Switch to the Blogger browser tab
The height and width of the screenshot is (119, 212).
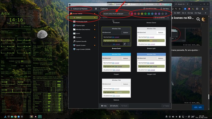click(x=134, y=4)
